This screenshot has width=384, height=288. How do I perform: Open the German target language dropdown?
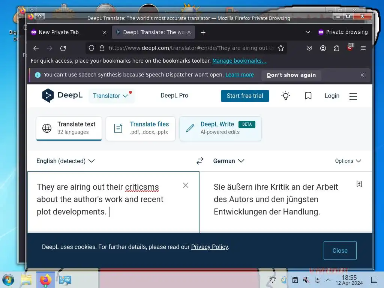point(228,161)
